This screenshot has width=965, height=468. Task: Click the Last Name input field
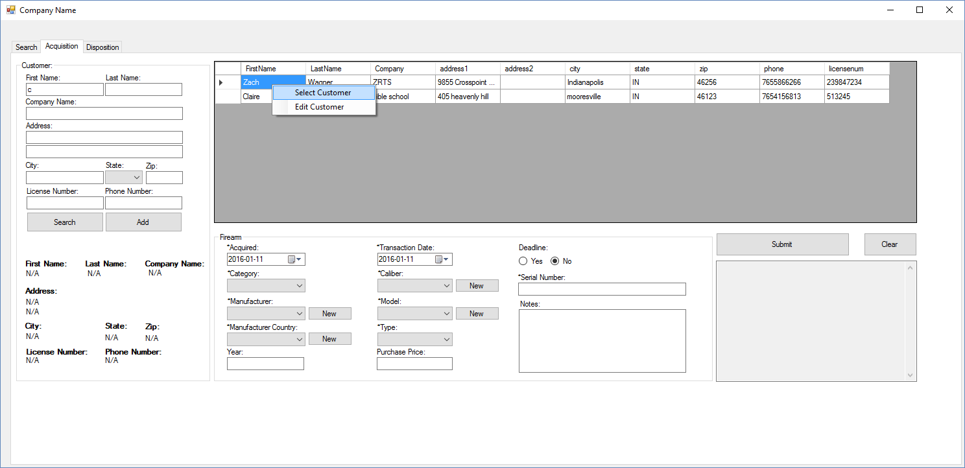tap(144, 89)
